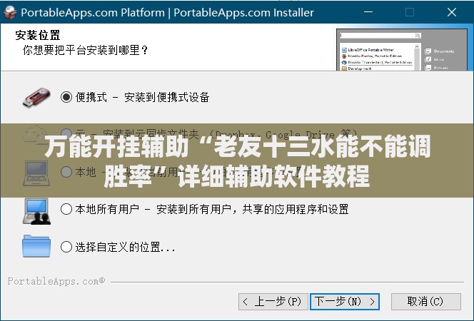
Task: Select the 便携式 portable device radio option
Action: 66,97
